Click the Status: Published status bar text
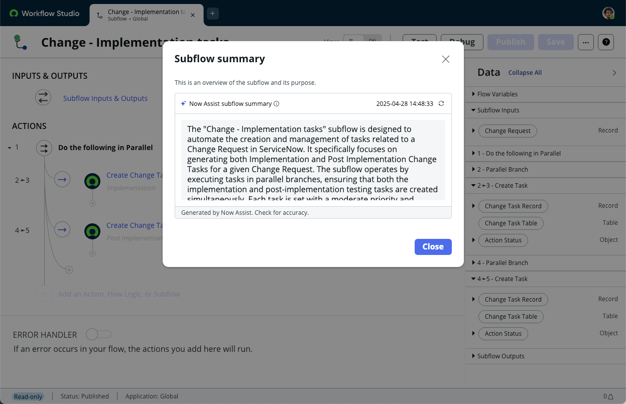The image size is (626, 404). (85, 396)
